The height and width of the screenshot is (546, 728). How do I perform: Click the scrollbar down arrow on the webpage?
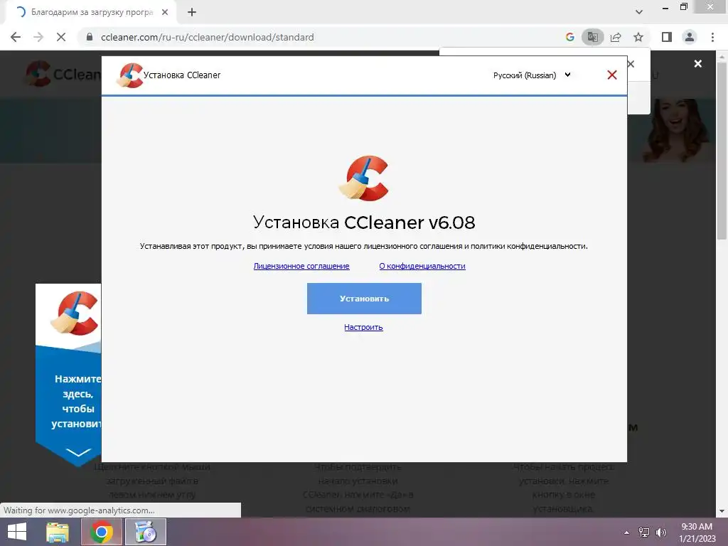[722, 511]
